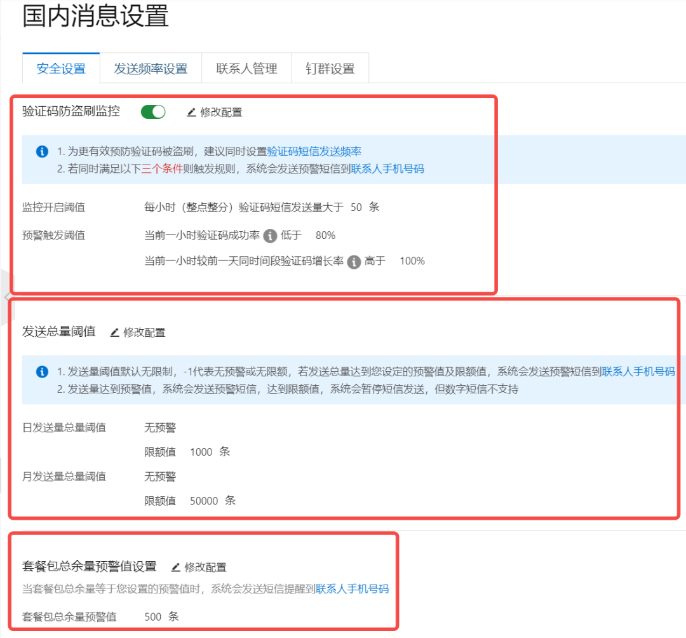Click the info icon beside 验证码增长率
The width and height of the screenshot is (686, 638).
click(x=354, y=262)
